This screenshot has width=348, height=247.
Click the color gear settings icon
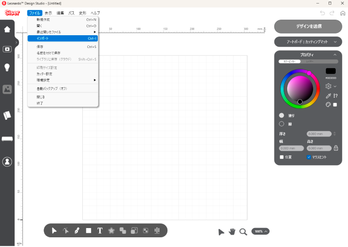(328, 86)
